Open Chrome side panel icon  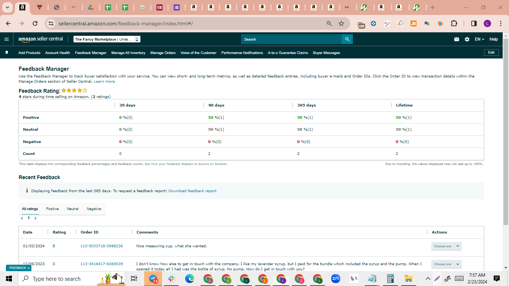pos(474,23)
